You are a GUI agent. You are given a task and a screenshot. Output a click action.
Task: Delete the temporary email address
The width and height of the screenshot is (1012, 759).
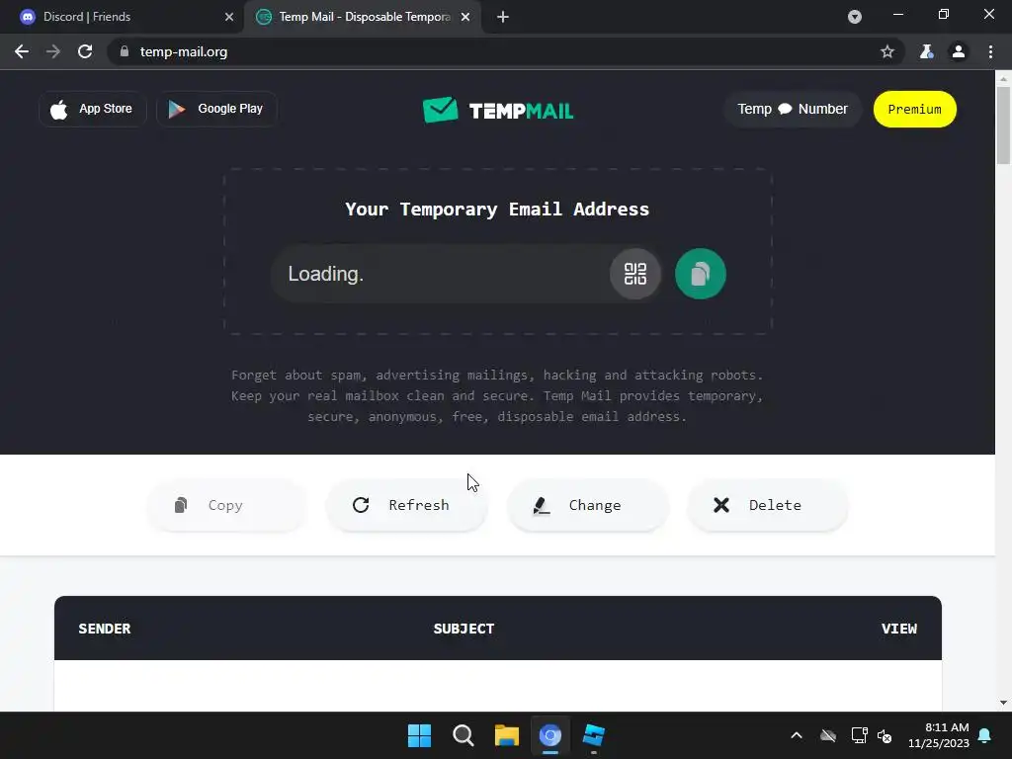(x=767, y=505)
